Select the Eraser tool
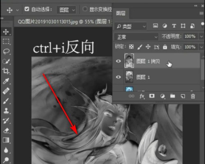205x164 pixels. coord(6,130)
